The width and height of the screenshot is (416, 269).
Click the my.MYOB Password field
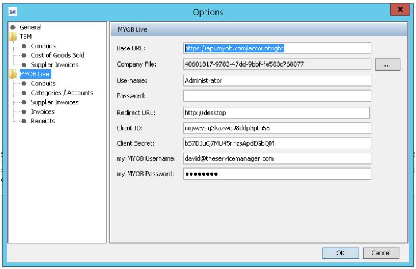277,174
